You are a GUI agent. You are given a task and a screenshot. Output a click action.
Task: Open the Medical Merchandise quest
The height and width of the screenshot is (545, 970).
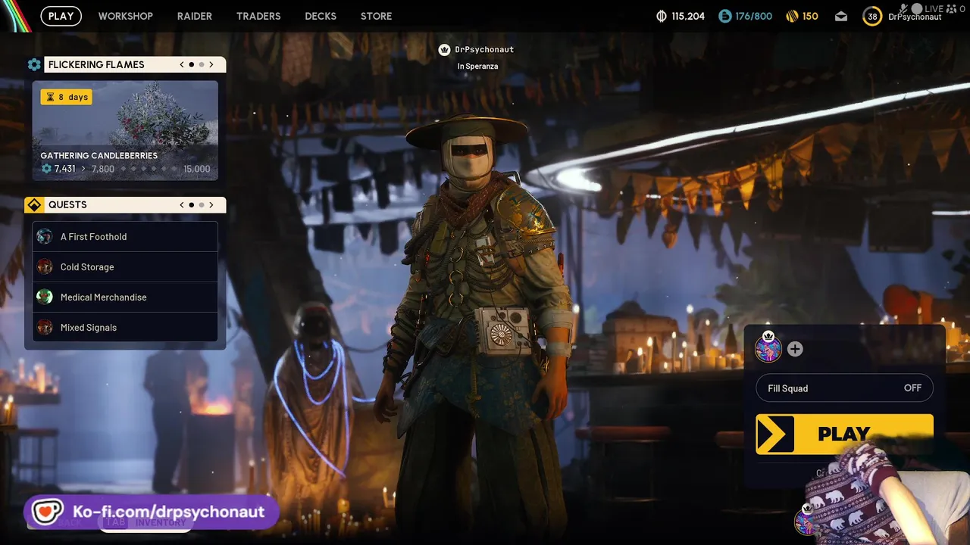tap(125, 297)
